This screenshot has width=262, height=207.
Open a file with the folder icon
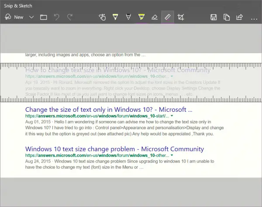(x=43, y=17)
